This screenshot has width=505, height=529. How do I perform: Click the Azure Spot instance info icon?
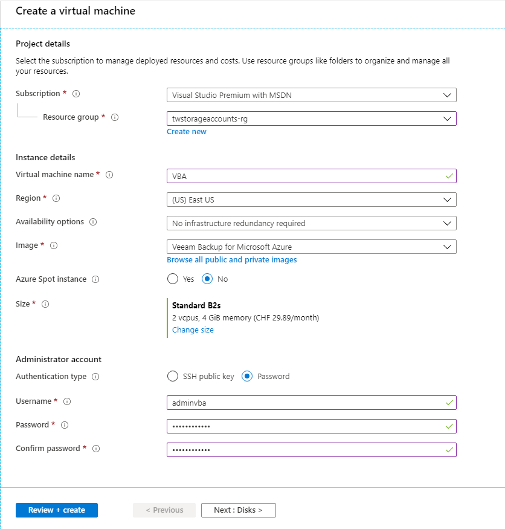point(95,279)
